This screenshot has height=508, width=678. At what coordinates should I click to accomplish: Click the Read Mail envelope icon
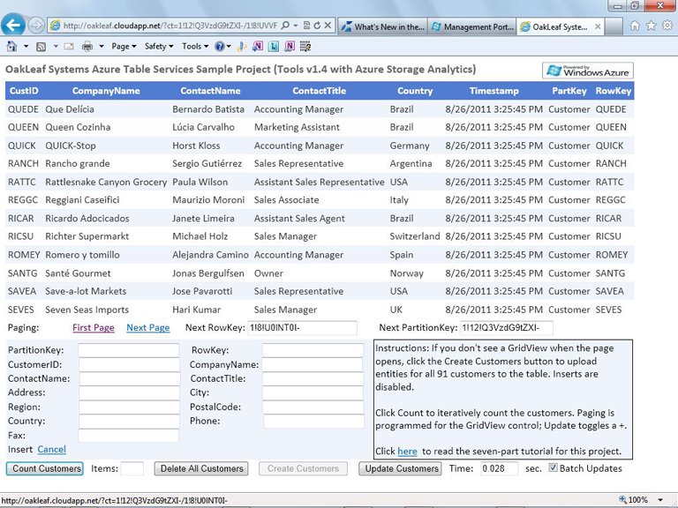pos(69,46)
